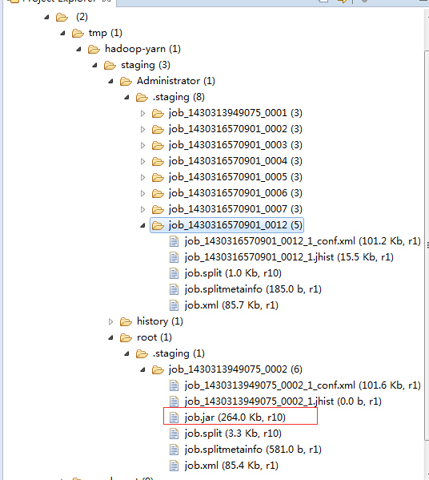Click the staging (3) folder icon

(110, 65)
